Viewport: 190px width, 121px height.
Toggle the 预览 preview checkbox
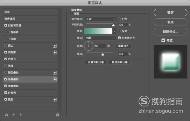click(163, 40)
